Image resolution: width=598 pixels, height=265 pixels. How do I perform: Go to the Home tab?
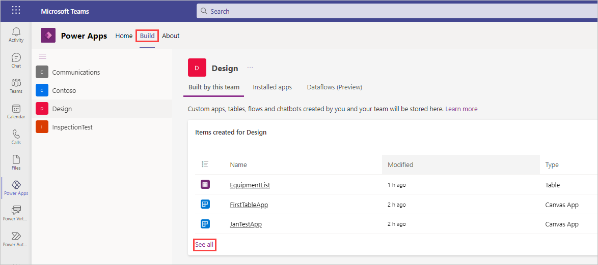click(124, 36)
